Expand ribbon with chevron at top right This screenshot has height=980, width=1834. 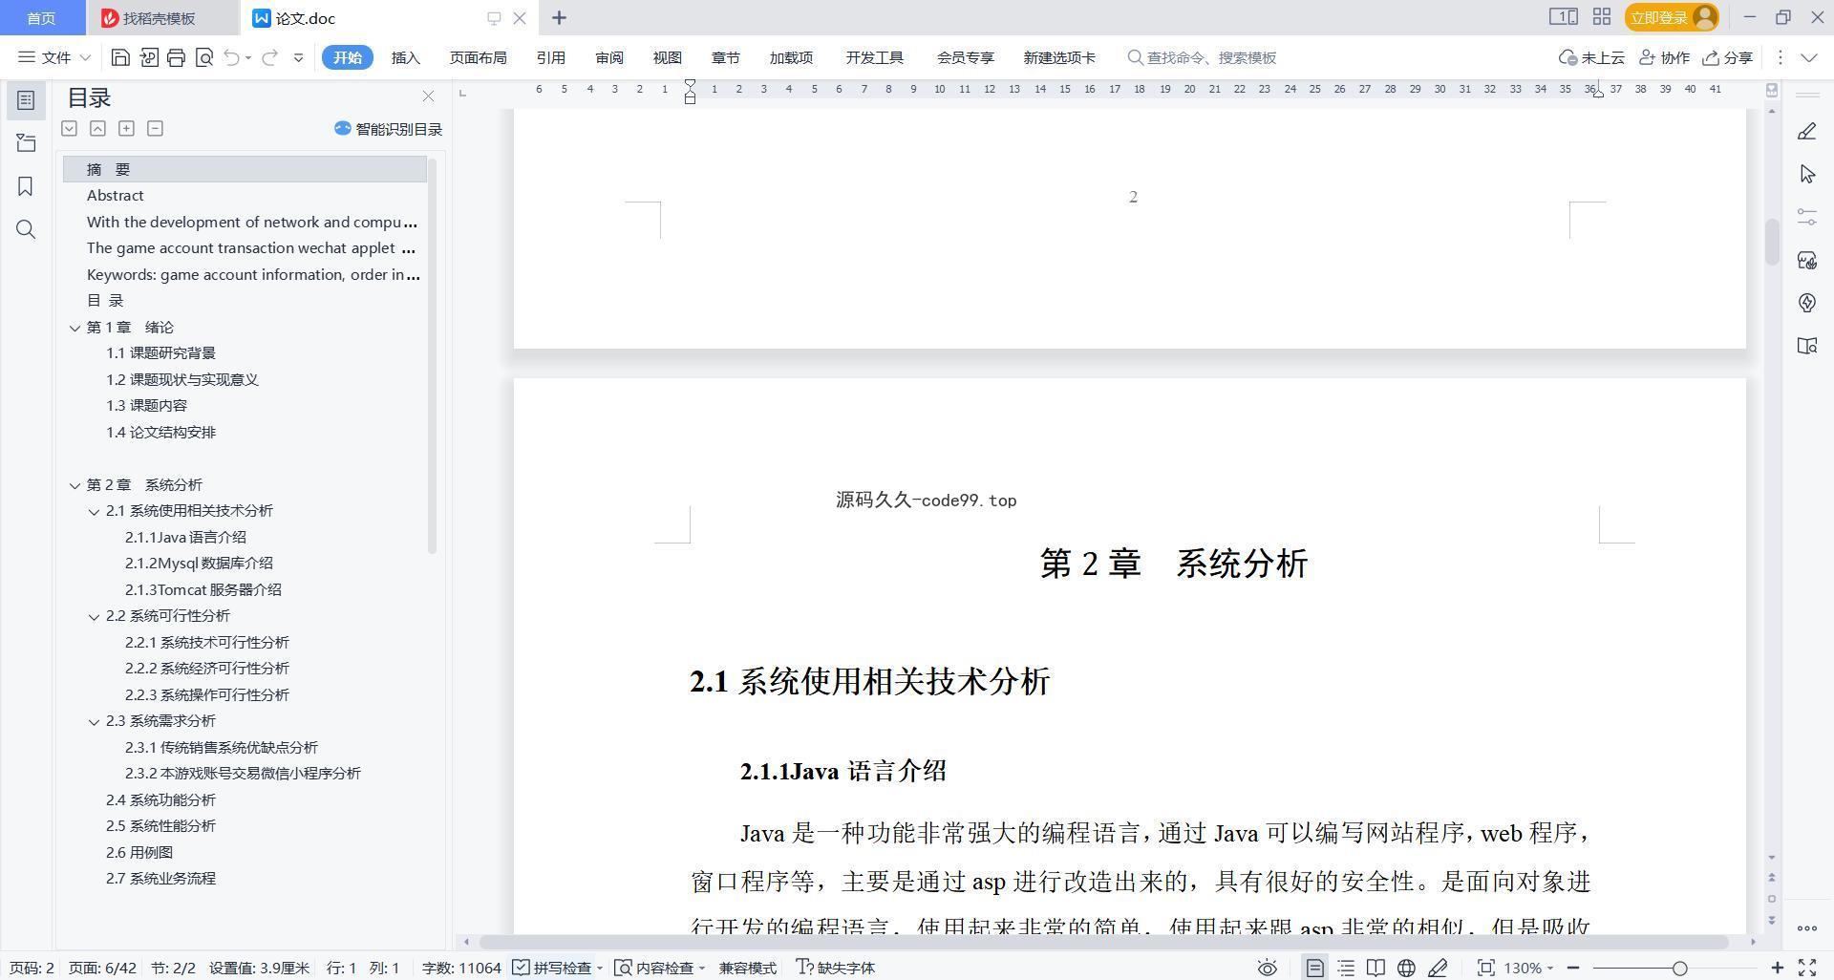[1808, 57]
